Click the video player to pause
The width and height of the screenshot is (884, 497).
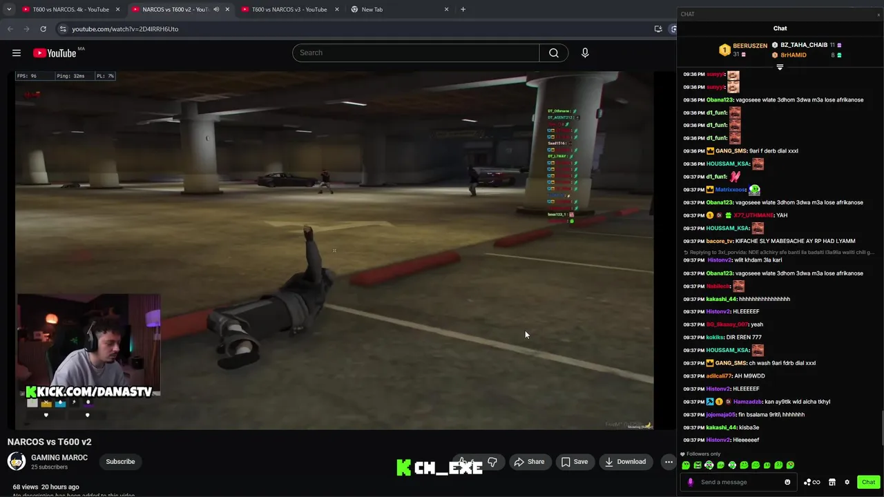tap(334, 250)
